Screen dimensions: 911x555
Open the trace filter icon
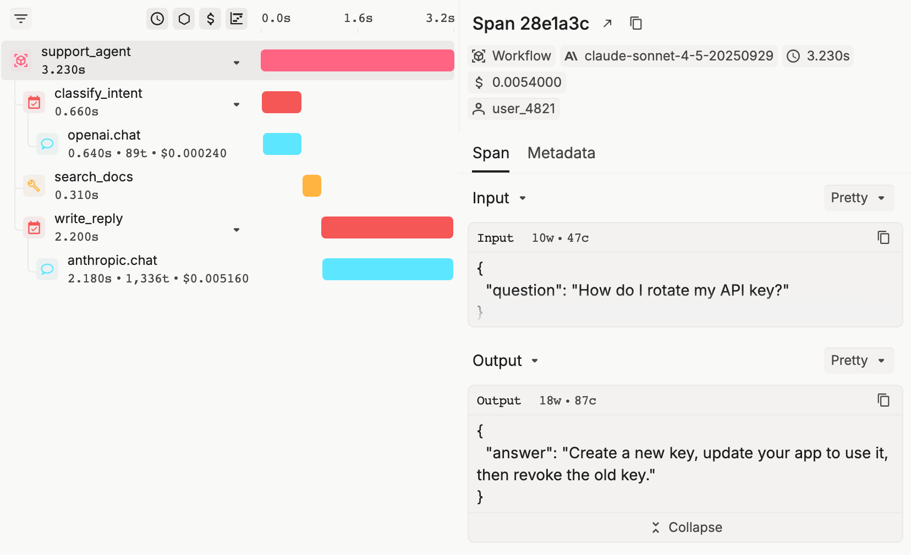[21, 19]
